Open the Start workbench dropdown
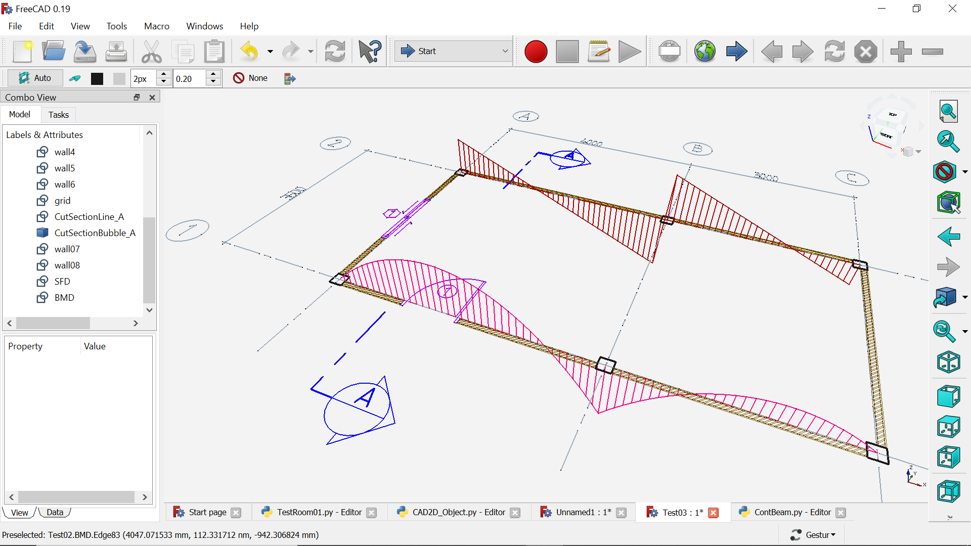Screen dimensions: 971x546 point(453,51)
